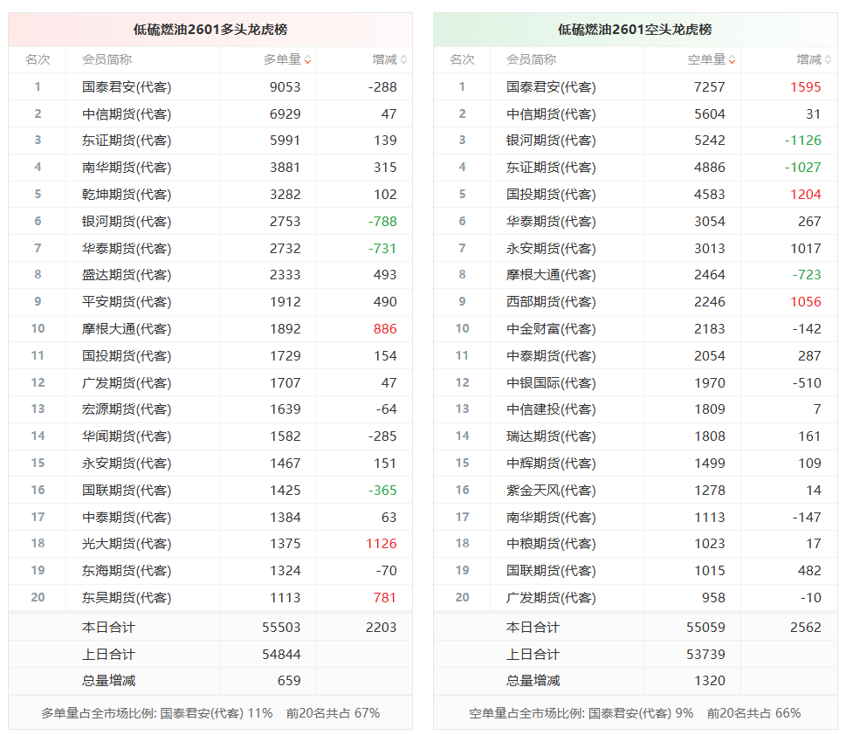Screen dimensions: 846x735
Task: Sort long table by 增减 sort arrows
Action: [403, 60]
